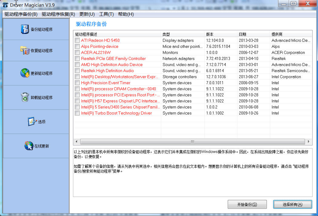Click the 驱动程序备份 page heading
Screen dimensions: 318x216
pos(91,24)
